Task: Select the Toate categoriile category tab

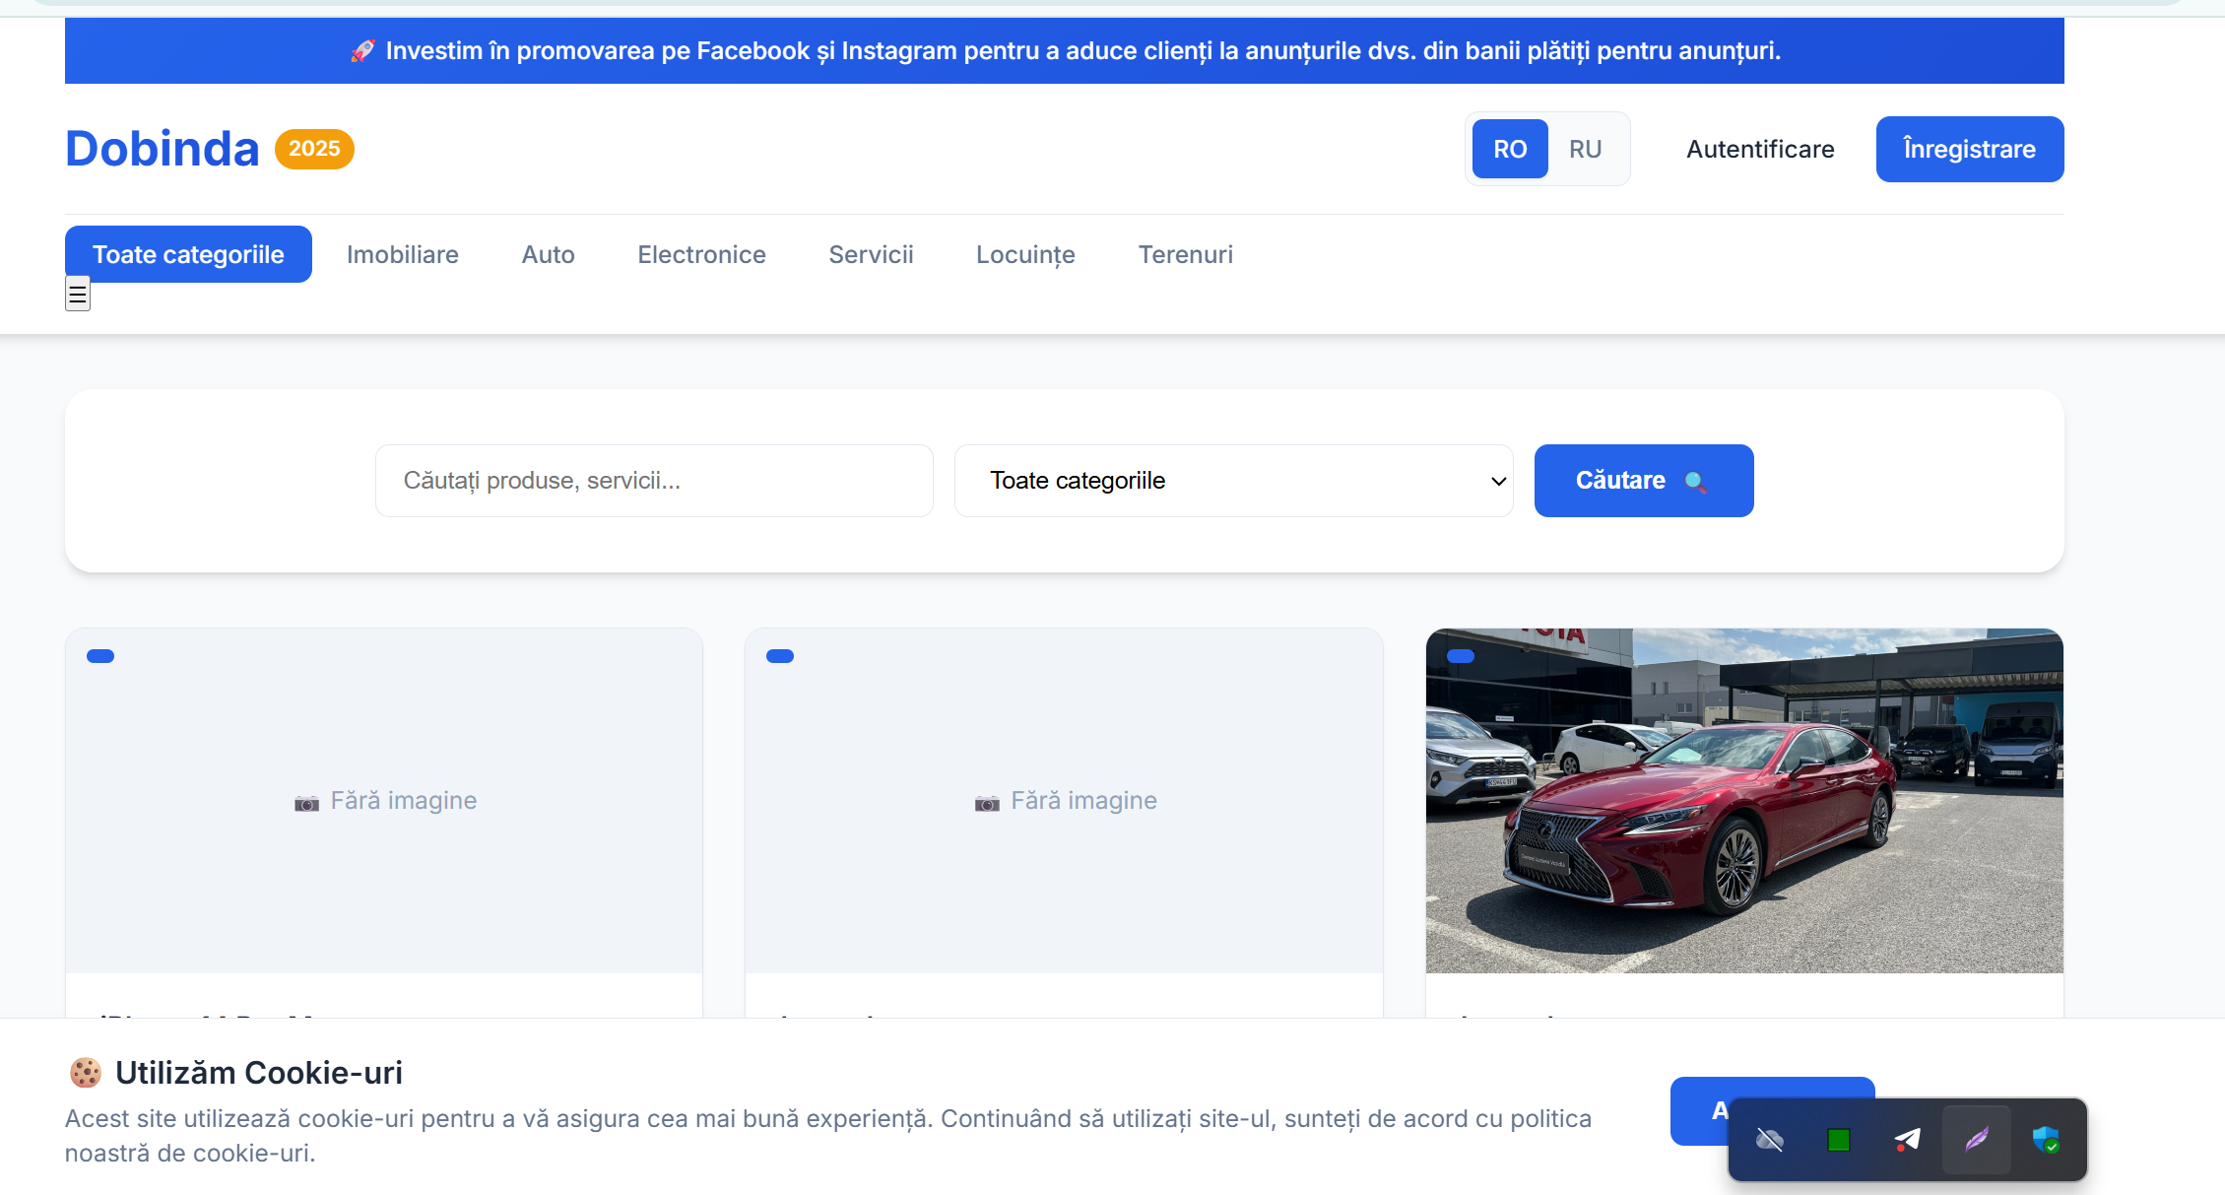Action: pyautogui.click(x=188, y=254)
